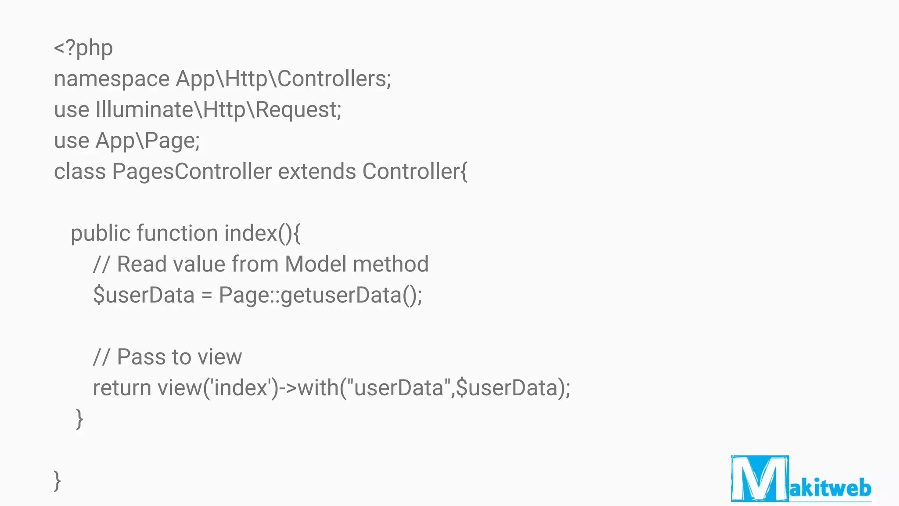This screenshot has width=899, height=506.
Task: Click the final closing brace of class
Action: [x=57, y=481]
